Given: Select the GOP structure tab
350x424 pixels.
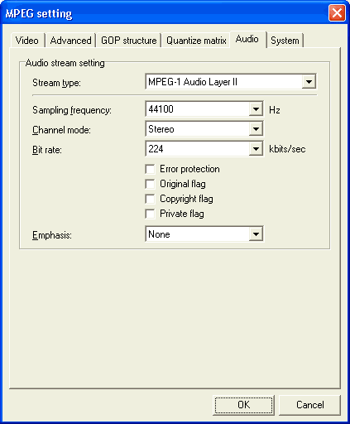Looking at the screenshot, I should pyautogui.click(x=128, y=41).
